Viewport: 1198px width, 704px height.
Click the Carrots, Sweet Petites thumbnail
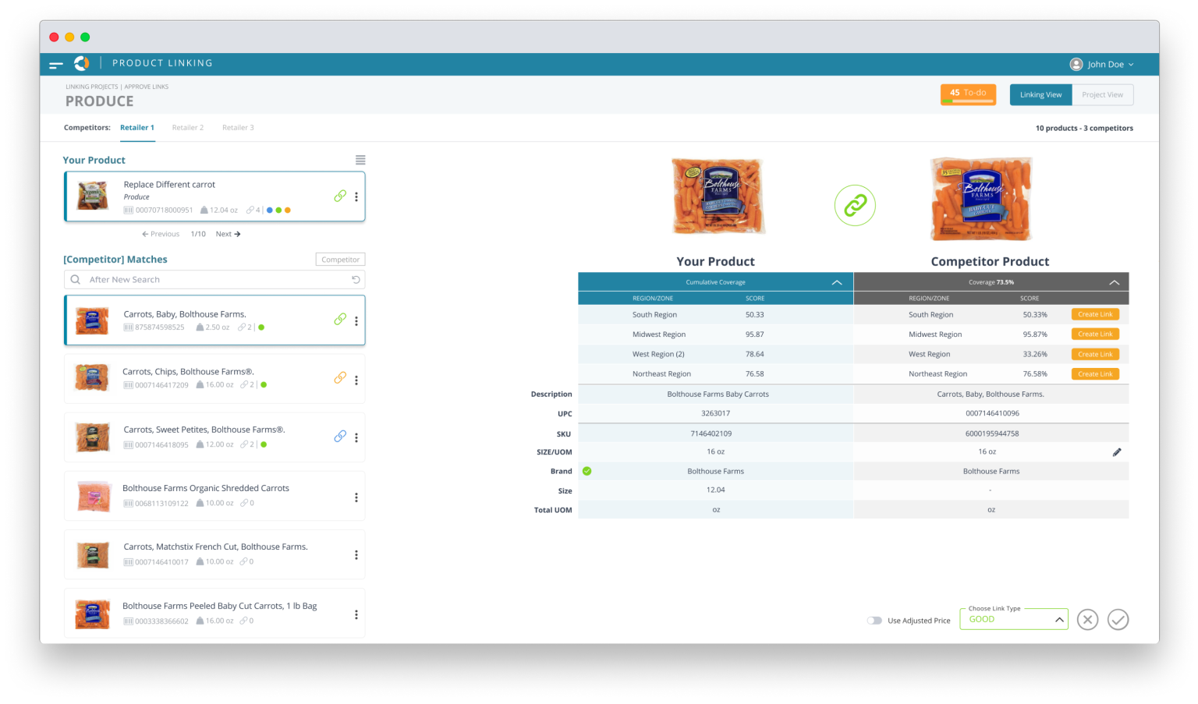pos(93,437)
